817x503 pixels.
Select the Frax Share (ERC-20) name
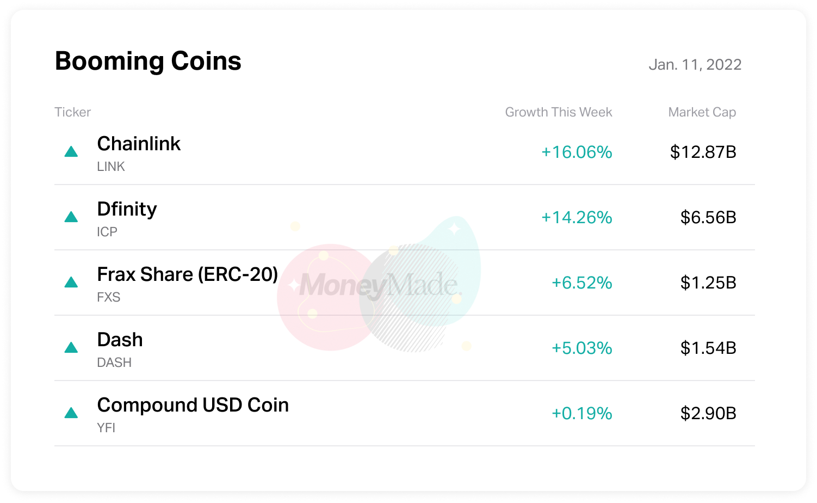coord(187,274)
